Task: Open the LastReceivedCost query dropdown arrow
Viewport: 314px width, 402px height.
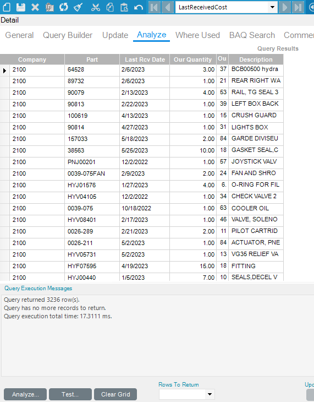Action: 272,7
